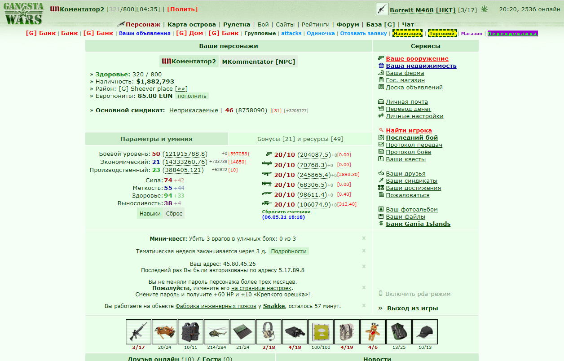This screenshot has width=564, height=361.
Task: Expand the district [»»] link
Action: (181, 89)
